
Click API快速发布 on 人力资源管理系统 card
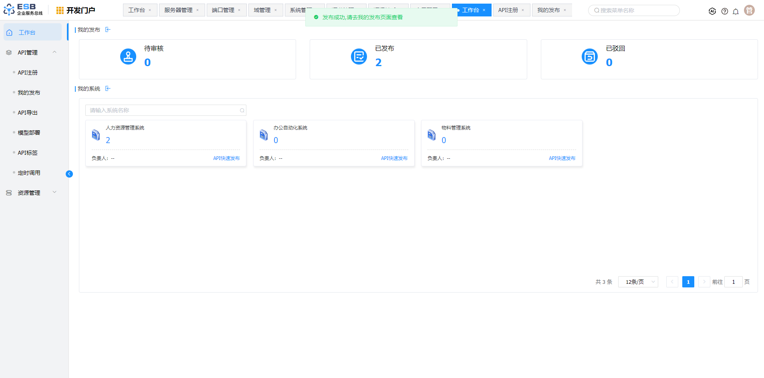pos(226,158)
